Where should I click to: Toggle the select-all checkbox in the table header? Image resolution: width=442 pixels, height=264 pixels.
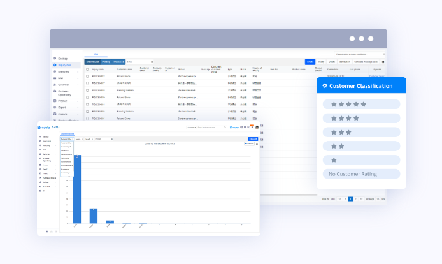click(x=88, y=69)
